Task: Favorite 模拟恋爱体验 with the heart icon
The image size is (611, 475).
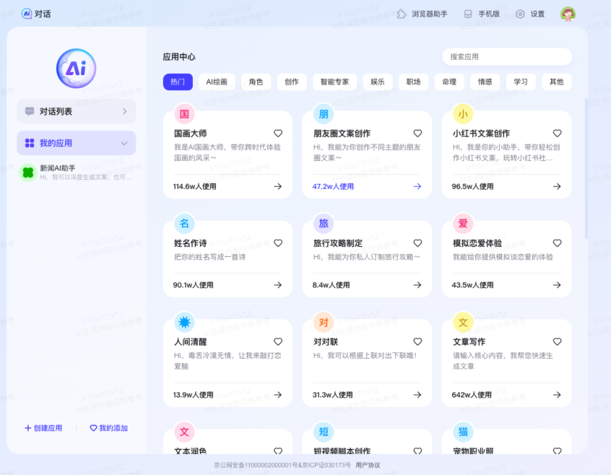Action: (558, 243)
